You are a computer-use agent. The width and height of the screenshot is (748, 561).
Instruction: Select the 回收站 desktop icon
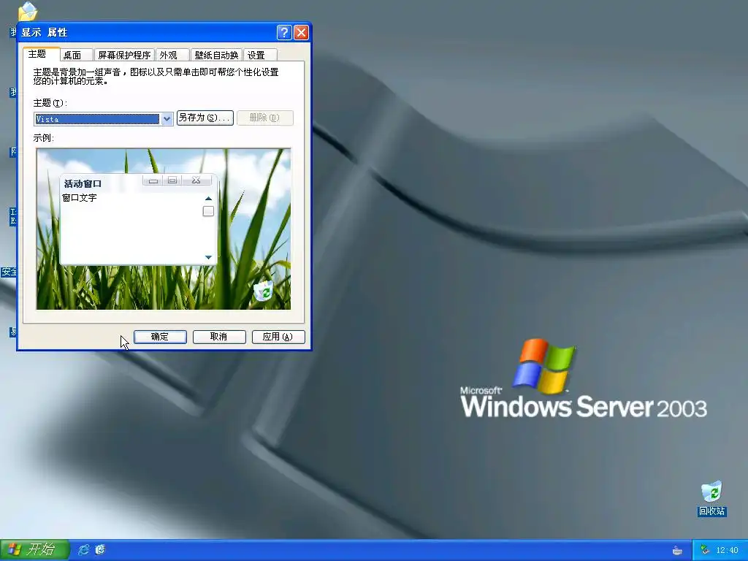point(711,499)
